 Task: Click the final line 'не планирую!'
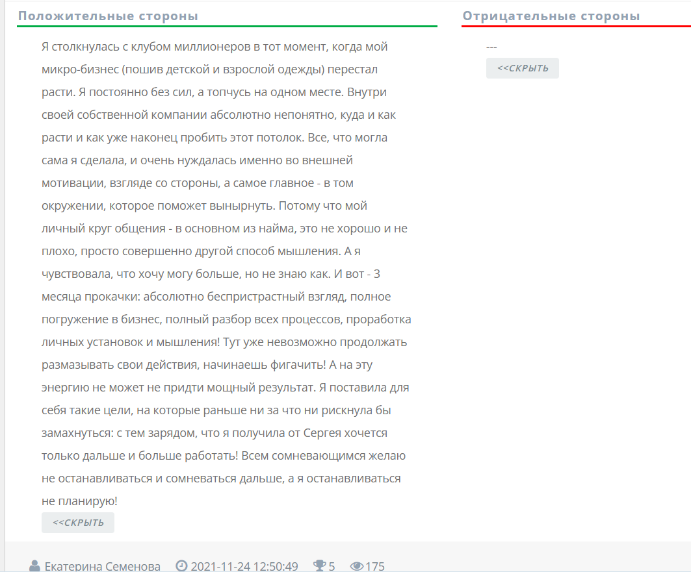pyautogui.click(x=79, y=501)
